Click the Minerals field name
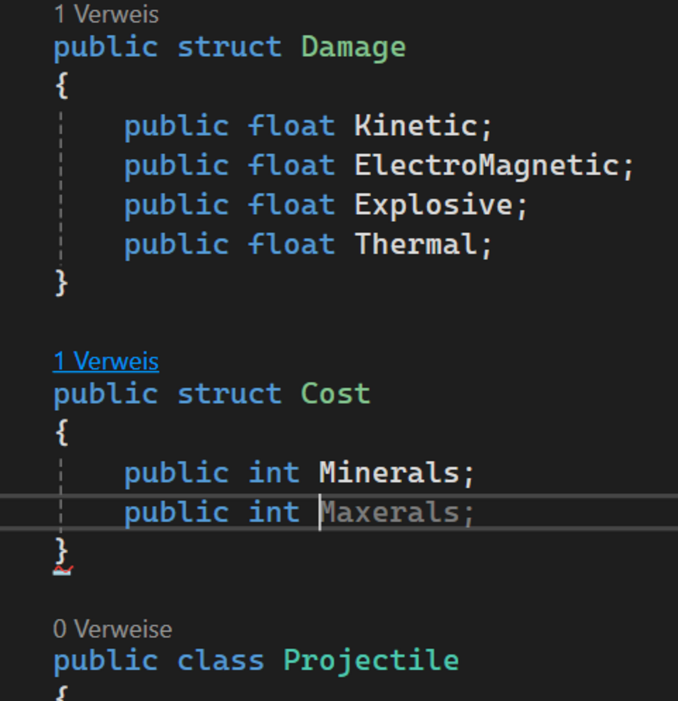Screen dimensions: 678x701 pyautogui.click(x=388, y=473)
